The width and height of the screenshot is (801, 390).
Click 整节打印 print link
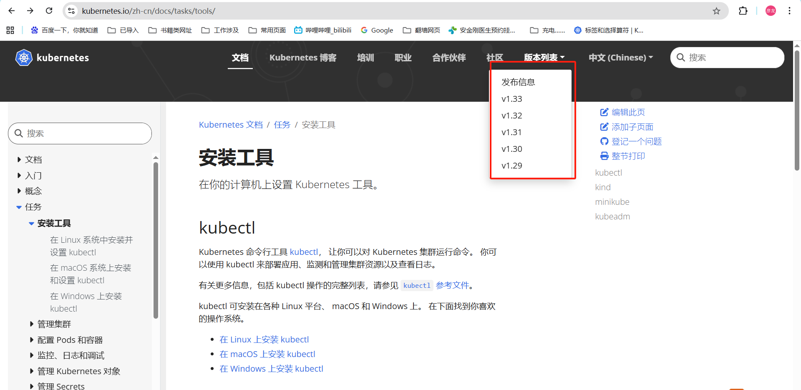click(x=622, y=156)
